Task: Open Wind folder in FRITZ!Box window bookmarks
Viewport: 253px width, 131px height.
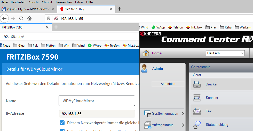Action: 78,46
